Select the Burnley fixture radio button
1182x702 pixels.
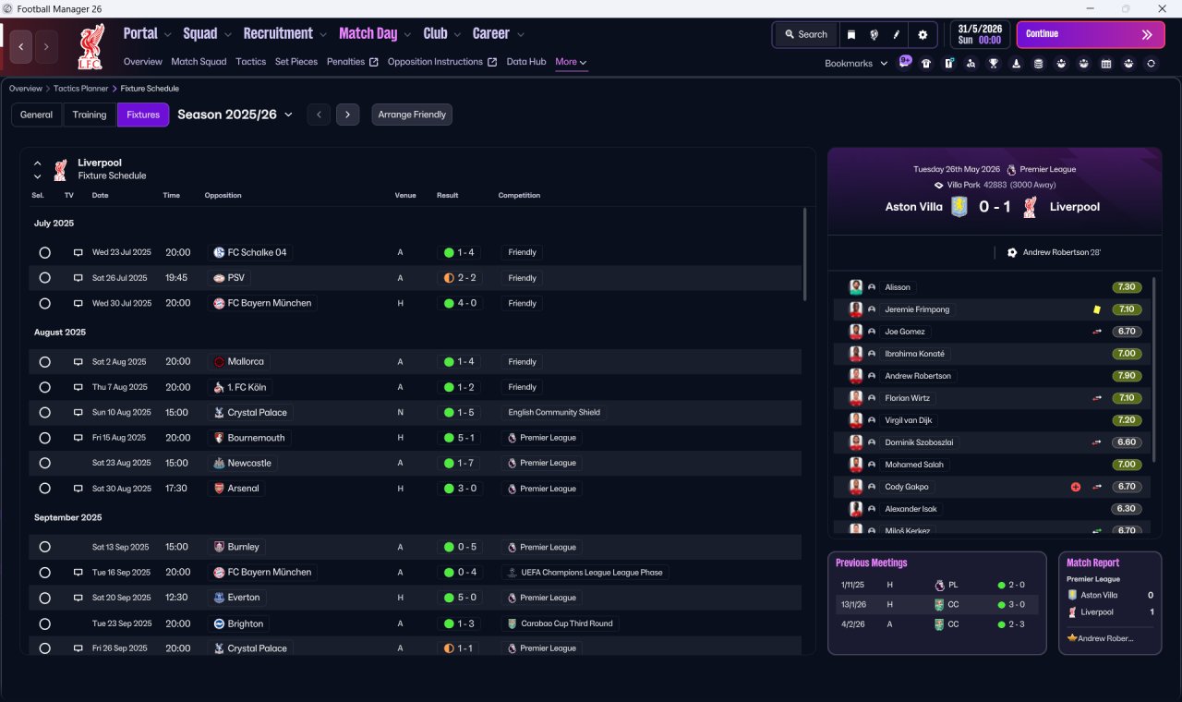coord(44,547)
